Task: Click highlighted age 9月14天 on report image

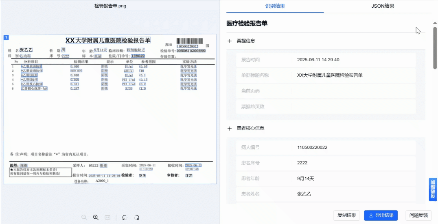Action: [101, 50]
